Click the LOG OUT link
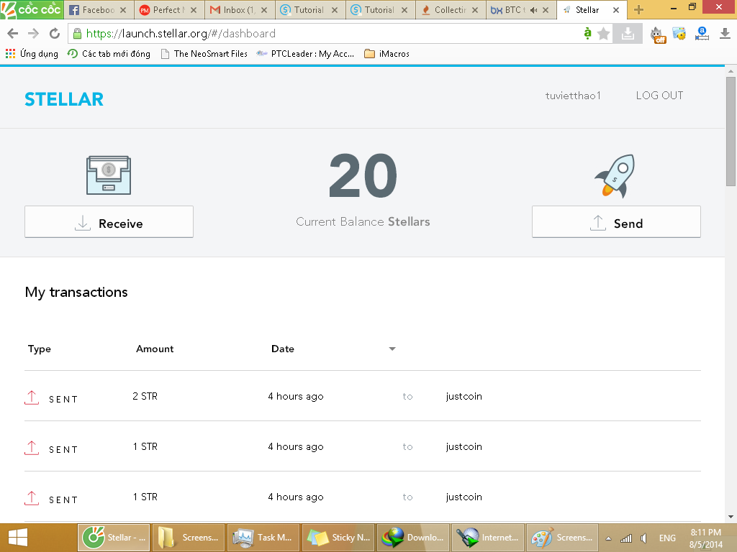737x552 pixels. [x=659, y=96]
